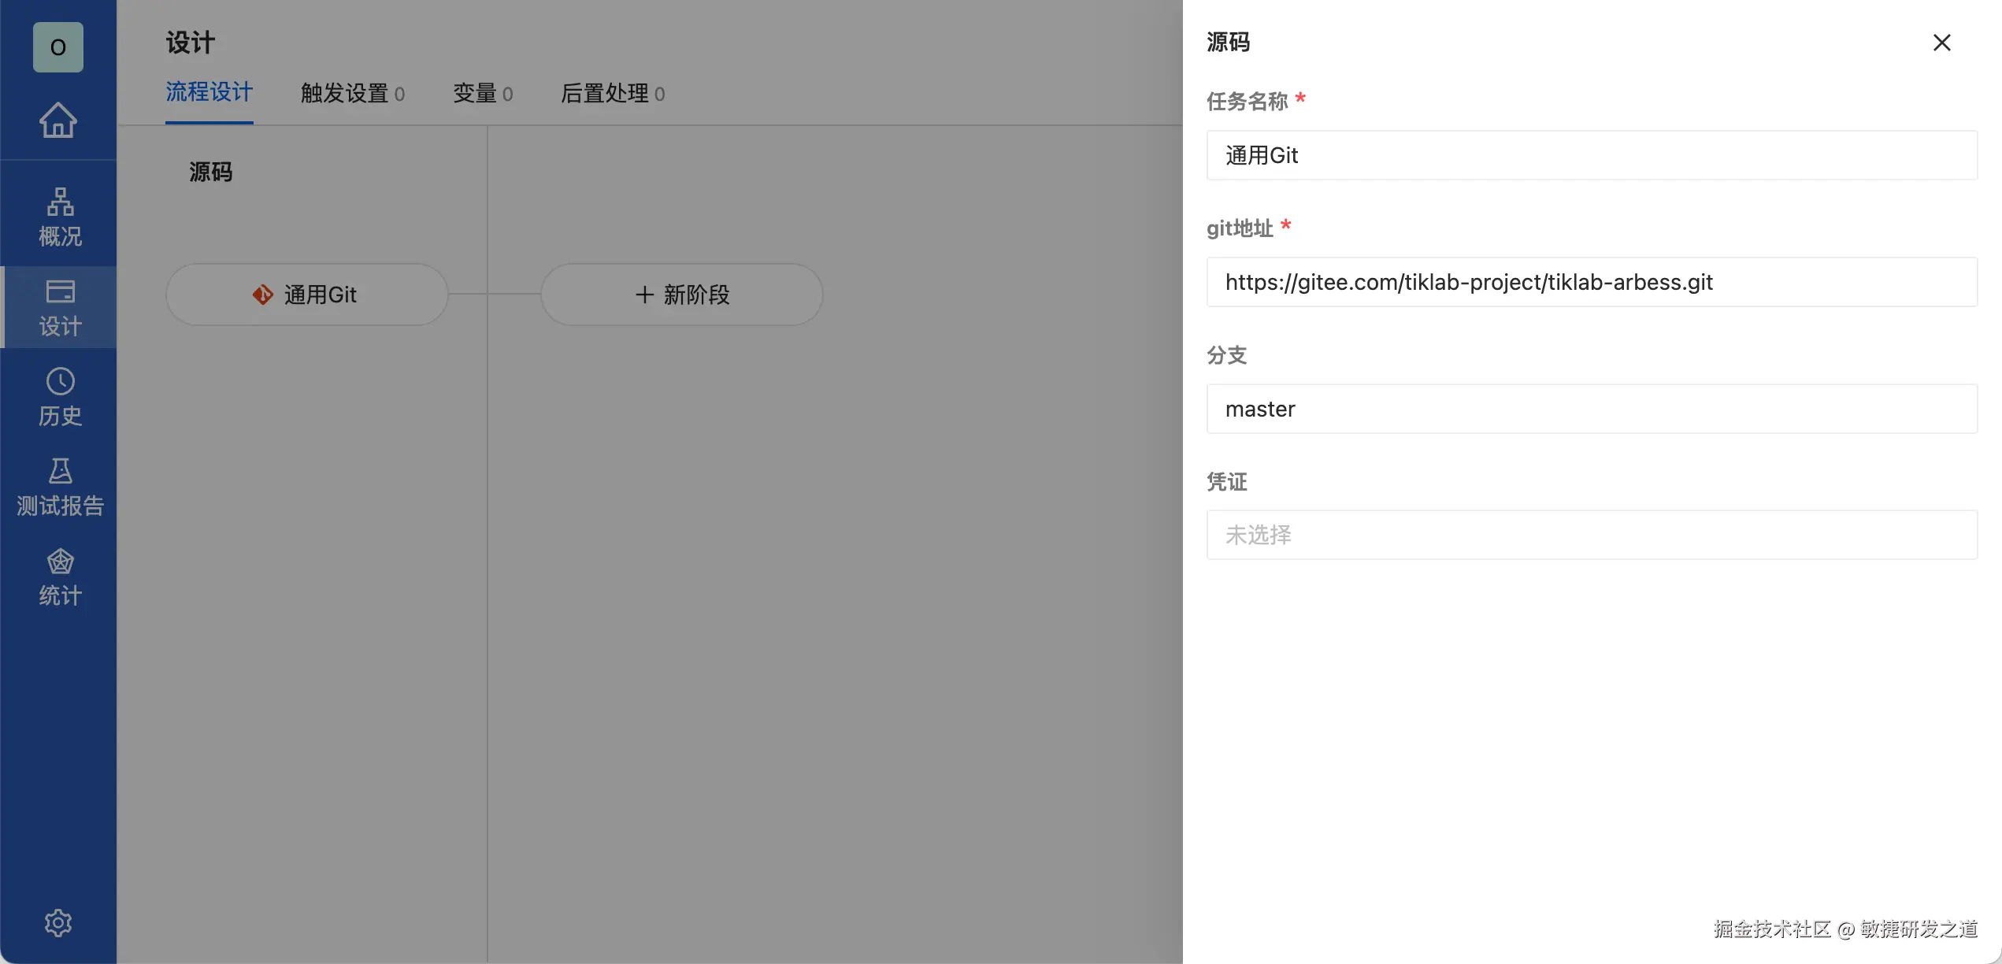
Task: Add a 新阶段 new stage
Action: pos(682,295)
